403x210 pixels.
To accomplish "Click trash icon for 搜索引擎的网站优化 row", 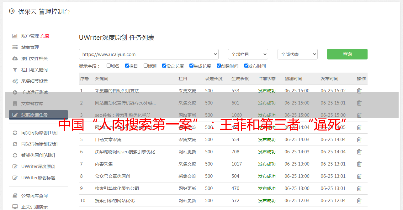I will point(359,201).
